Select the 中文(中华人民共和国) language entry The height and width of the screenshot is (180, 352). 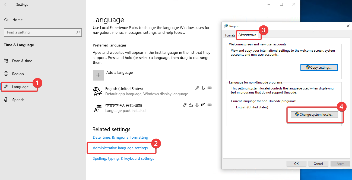tap(152, 108)
